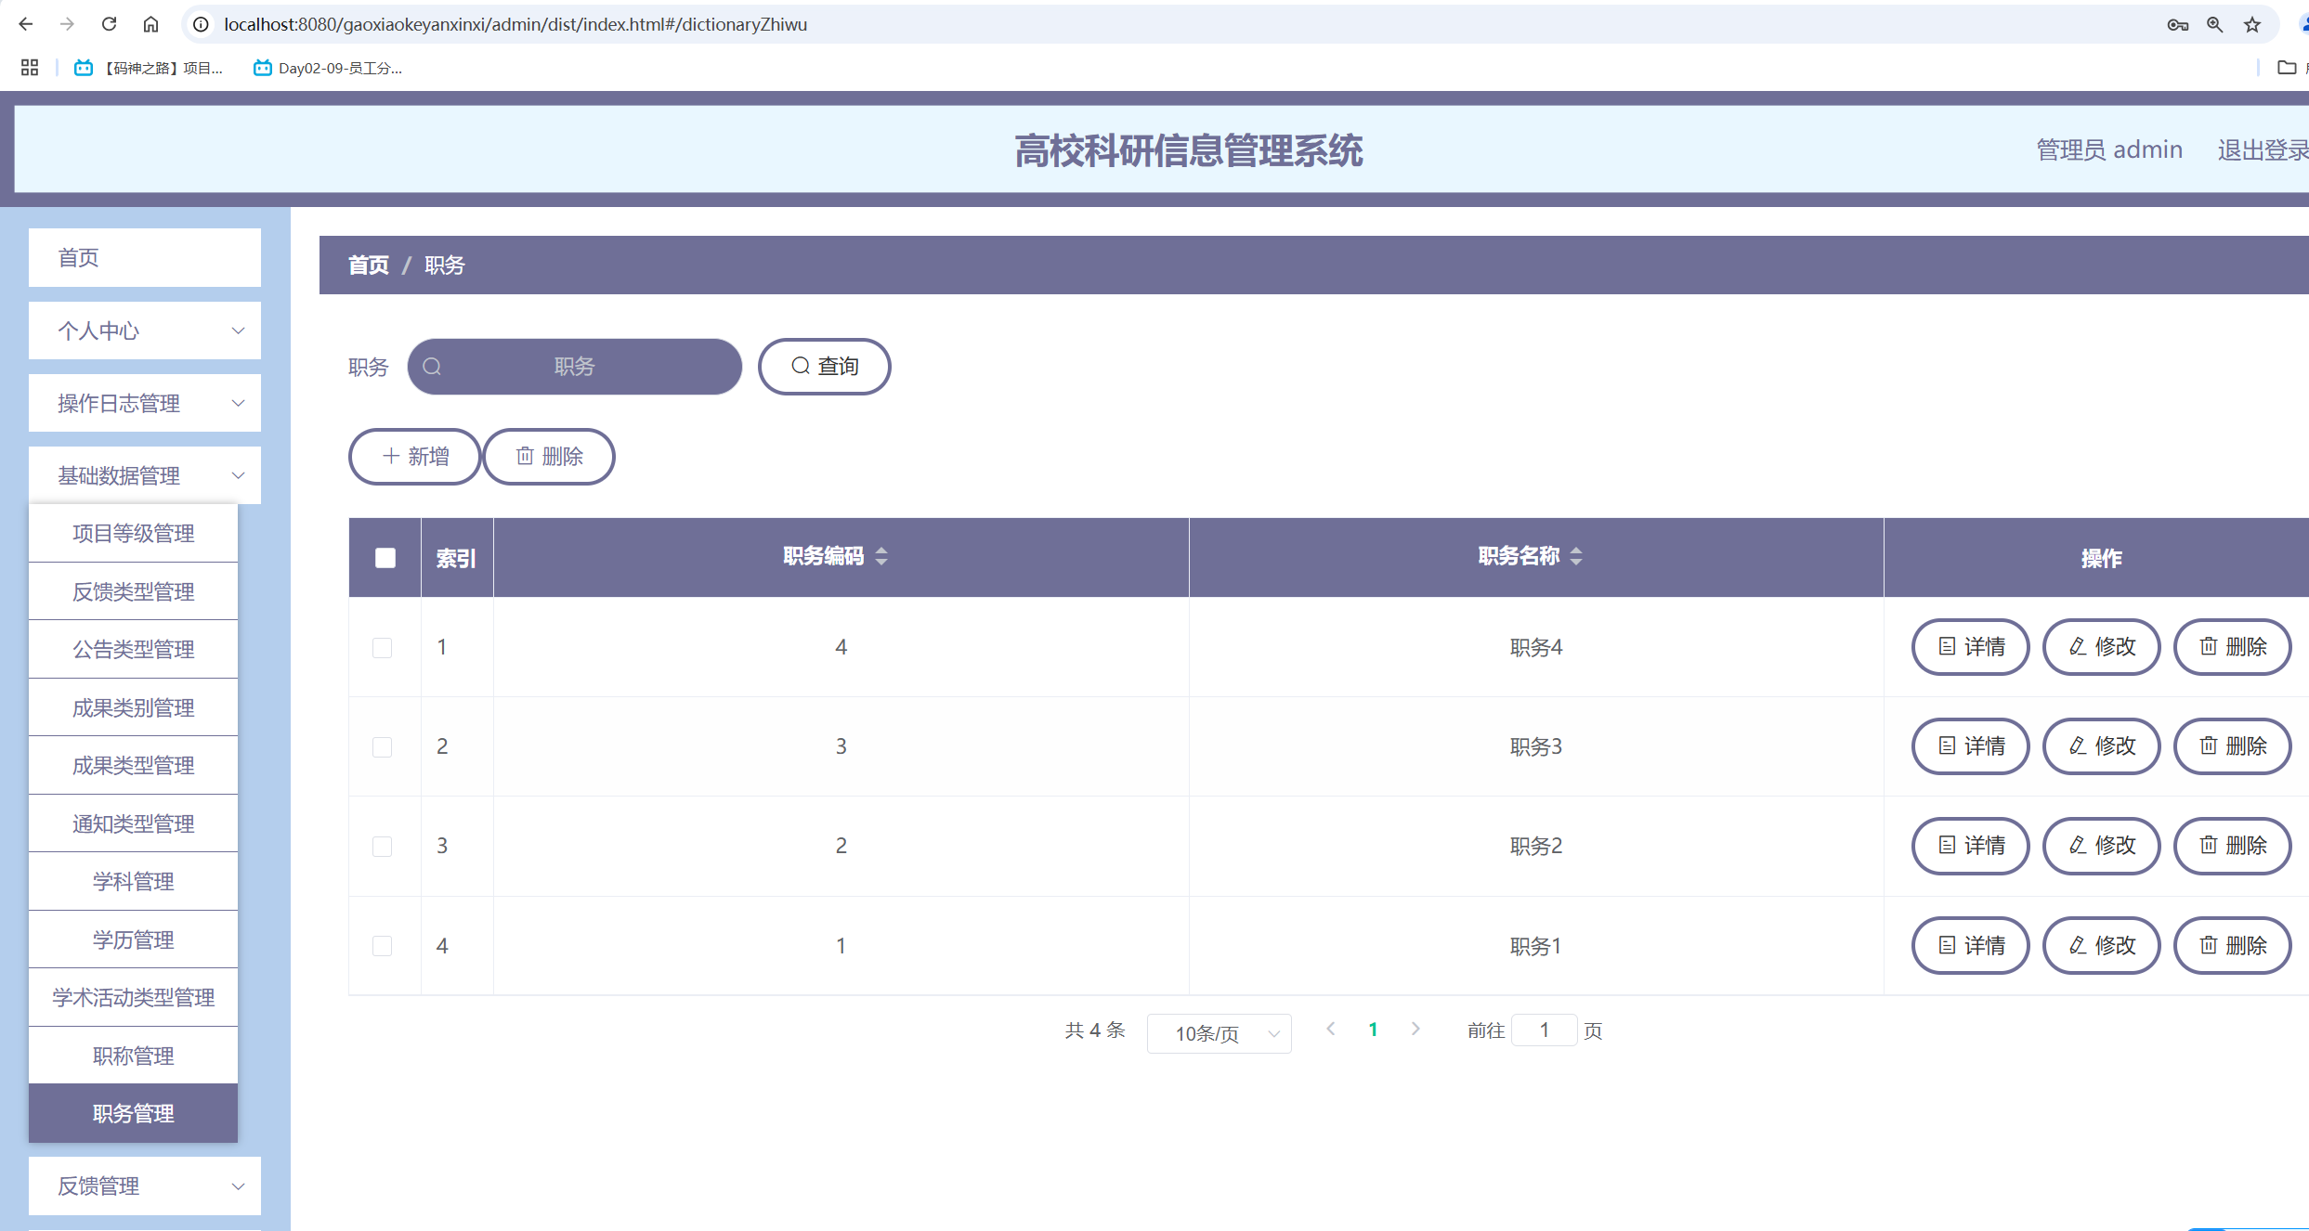This screenshot has width=2309, height=1231.
Task: Open the 10条/页 page size dropdown
Action: 1220,1033
